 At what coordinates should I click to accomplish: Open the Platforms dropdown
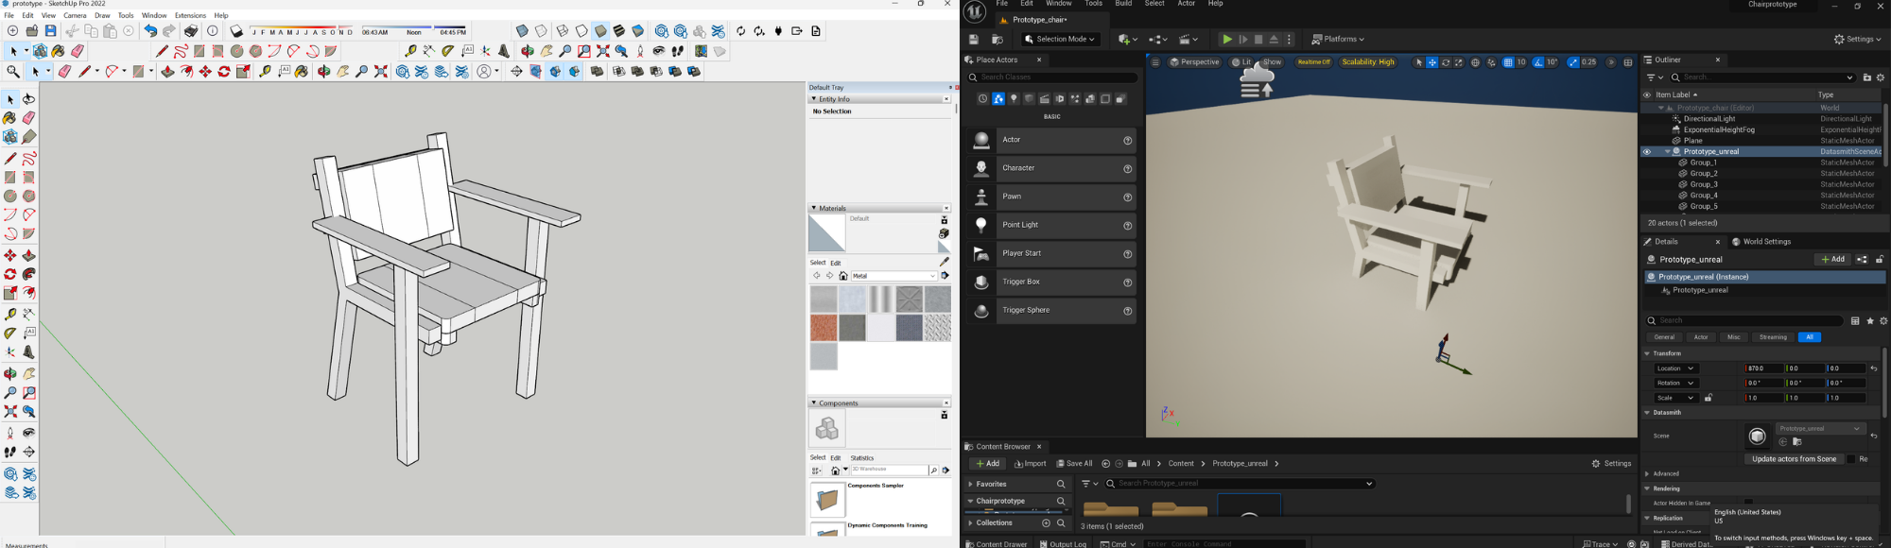[1338, 40]
